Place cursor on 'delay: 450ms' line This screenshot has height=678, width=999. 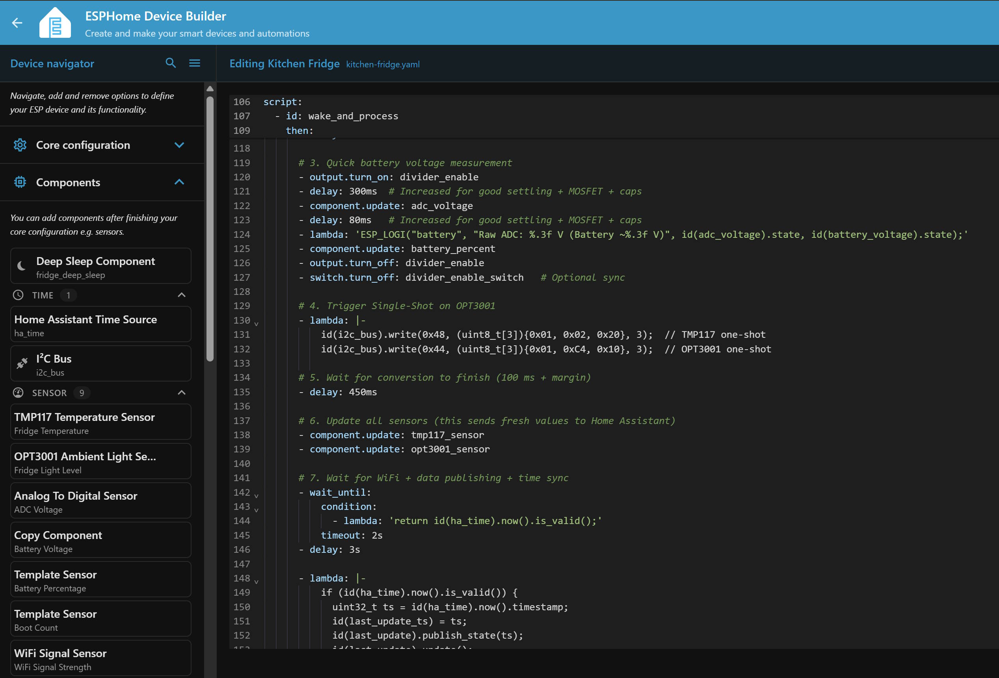click(x=343, y=392)
